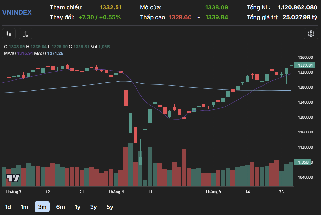Click the MA50 indicator legend
This screenshot has height=215, width=321.
click(x=49, y=54)
